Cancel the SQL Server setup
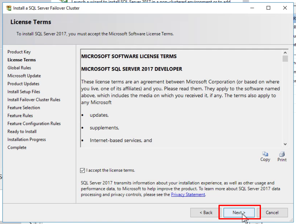296x224 pixels. 272,212
